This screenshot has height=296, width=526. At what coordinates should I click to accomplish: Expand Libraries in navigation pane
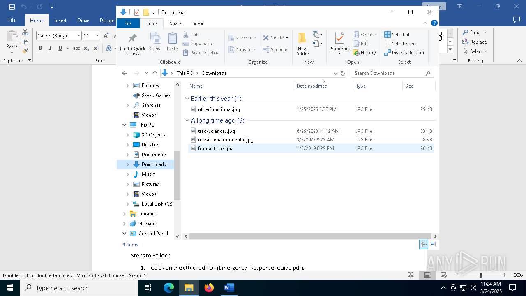pos(125,214)
